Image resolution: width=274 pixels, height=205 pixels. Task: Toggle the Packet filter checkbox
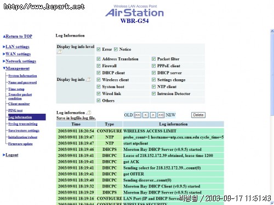pyautogui.click(x=154, y=59)
